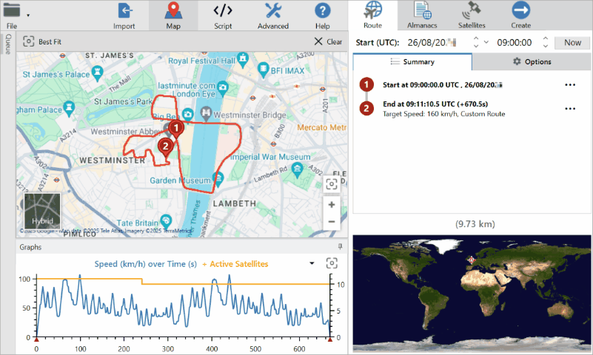
Task: Click Speed (km/h) over Time label
Action: [146, 264]
